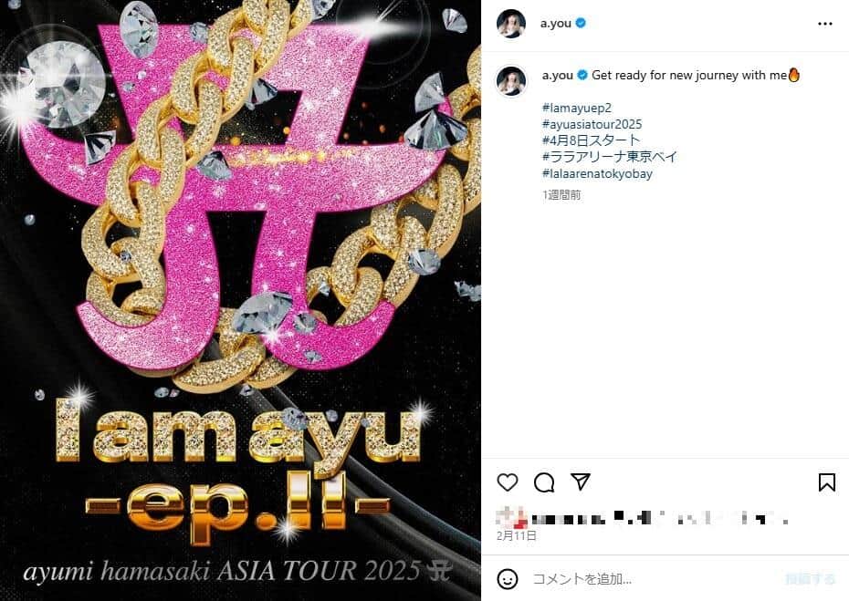Viewport: 849px width, 601px height.
Task: Click the a.you profile avatar in header
Action: tap(511, 24)
